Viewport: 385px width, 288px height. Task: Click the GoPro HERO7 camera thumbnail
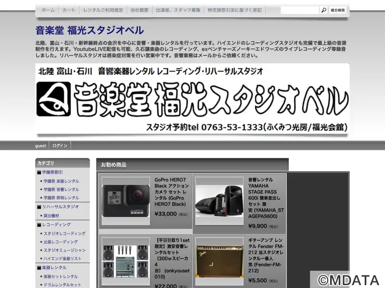[x=126, y=201]
